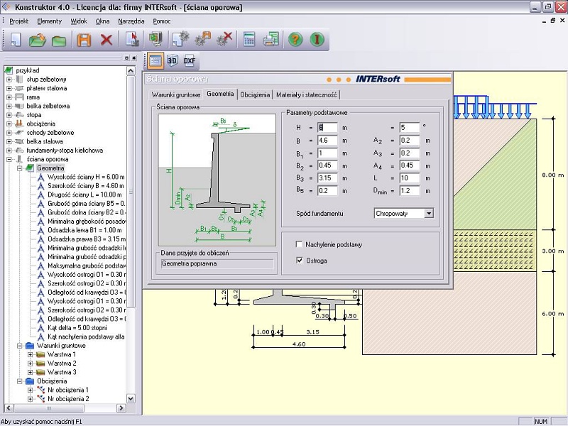Switch to the Warunki gruntowe tab

[x=176, y=95]
